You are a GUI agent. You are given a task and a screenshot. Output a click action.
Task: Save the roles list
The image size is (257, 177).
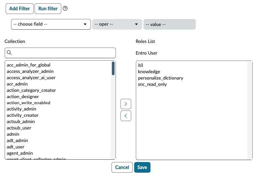[x=142, y=167]
